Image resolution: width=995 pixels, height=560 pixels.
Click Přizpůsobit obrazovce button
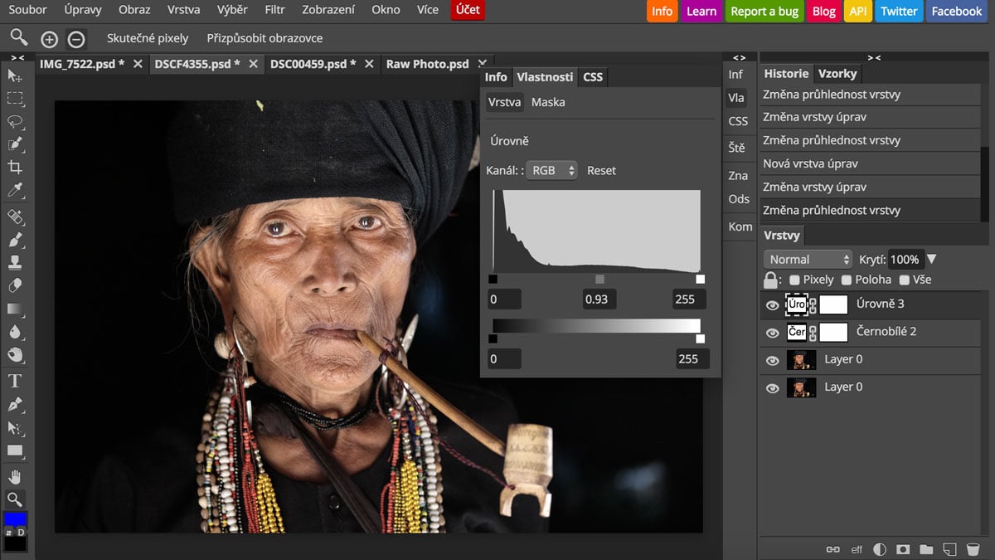click(x=265, y=38)
